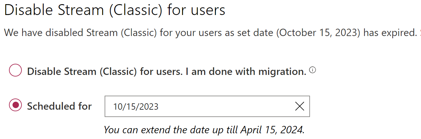
Task: Click "for users" at the end of the heading
Action: click(196, 10)
